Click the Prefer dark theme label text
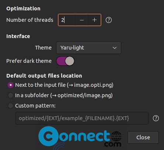The width and height of the screenshot is (164, 150). (29, 61)
